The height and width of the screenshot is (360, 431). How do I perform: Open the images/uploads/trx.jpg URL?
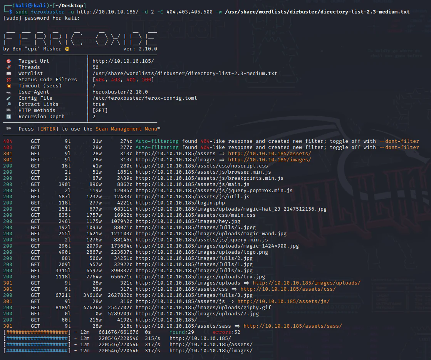pyautogui.click(x=200, y=277)
